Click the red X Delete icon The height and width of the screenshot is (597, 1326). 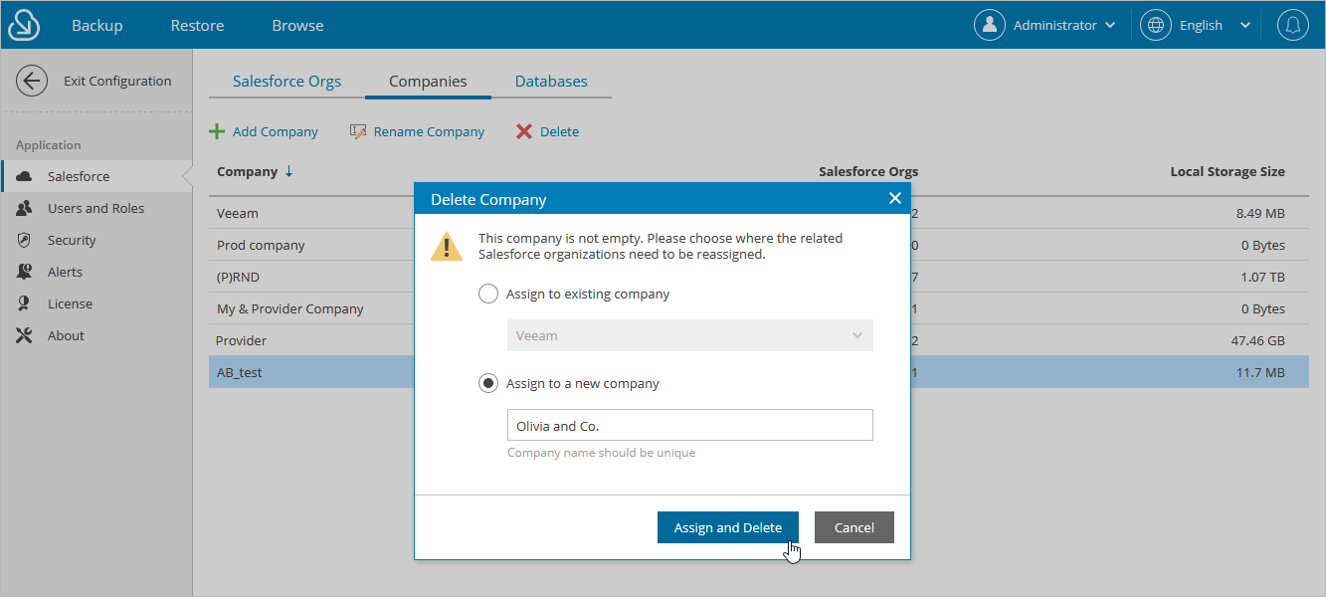(x=524, y=131)
